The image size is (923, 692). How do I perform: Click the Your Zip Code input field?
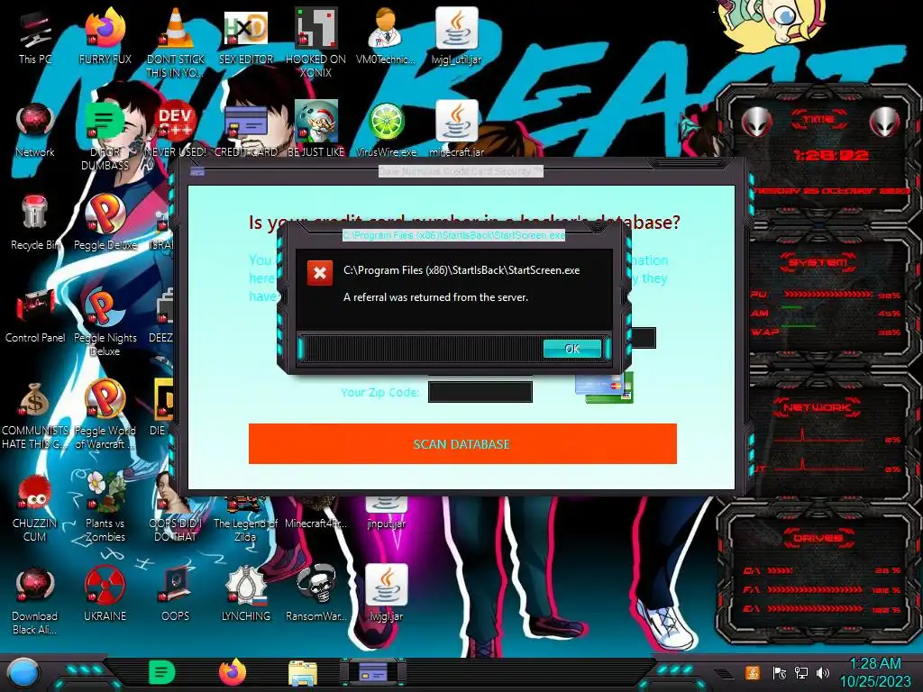(x=480, y=392)
